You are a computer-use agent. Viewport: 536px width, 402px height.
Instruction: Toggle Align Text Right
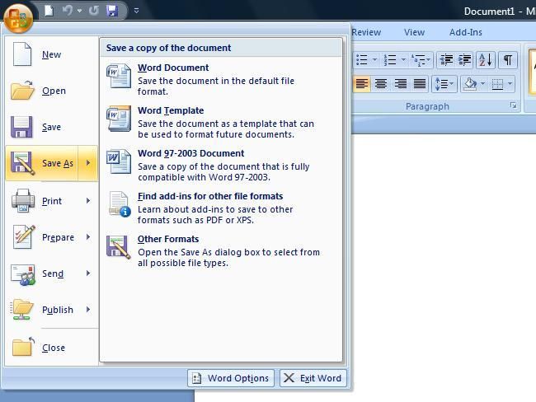click(x=400, y=84)
